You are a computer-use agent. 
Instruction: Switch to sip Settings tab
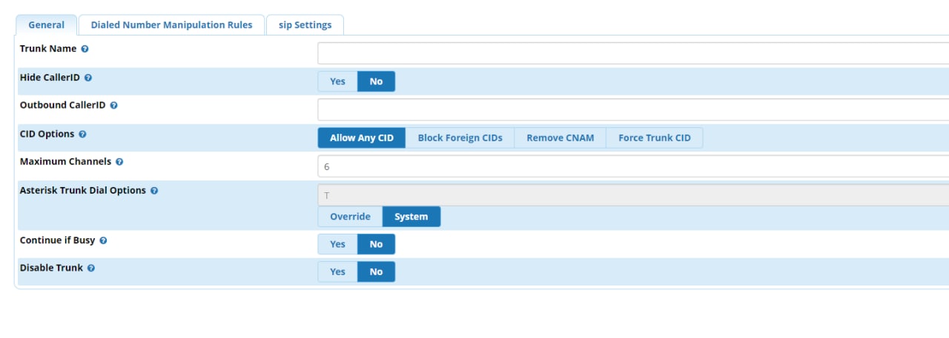(x=305, y=25)
